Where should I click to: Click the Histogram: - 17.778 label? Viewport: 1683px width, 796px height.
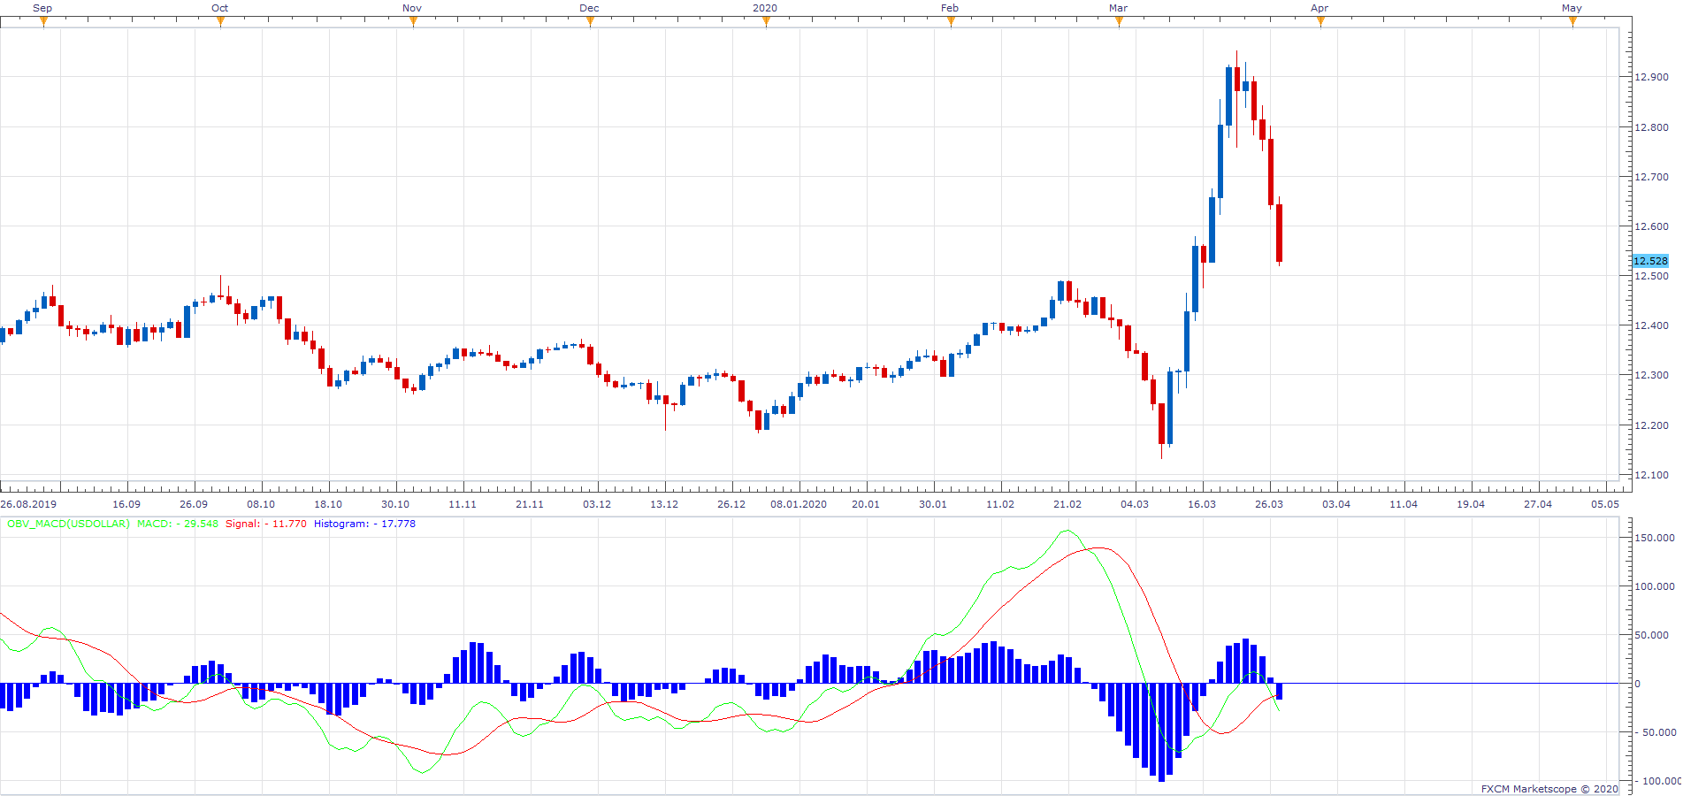click(364, 524)
